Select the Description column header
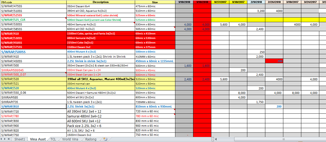This screenshot has width=326, height=142. (x=101, y=2)
